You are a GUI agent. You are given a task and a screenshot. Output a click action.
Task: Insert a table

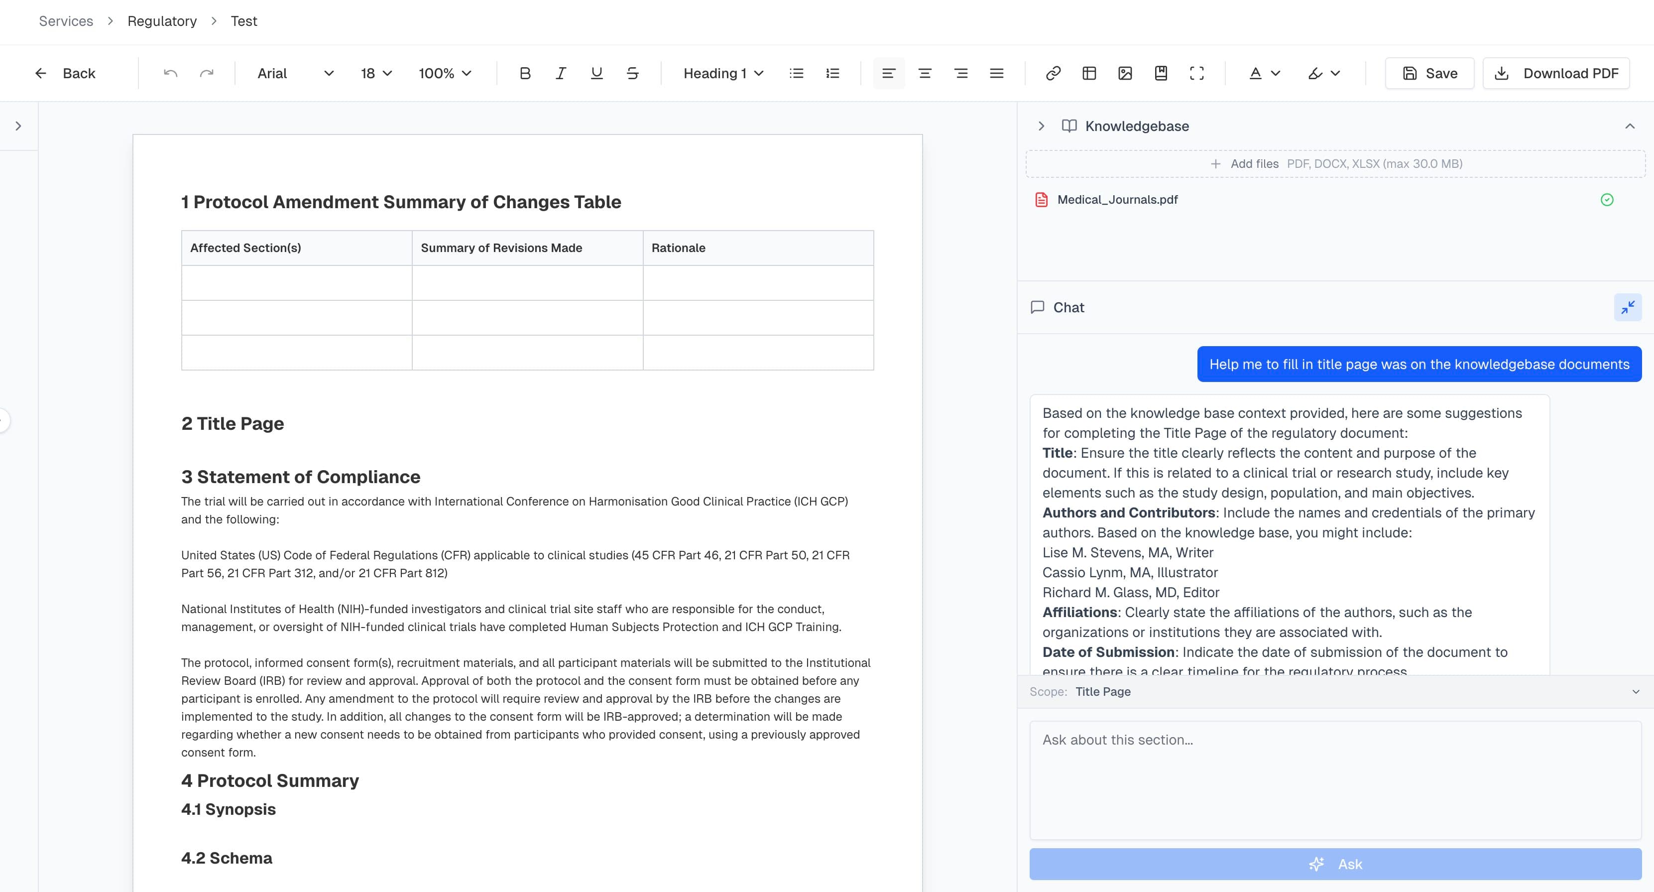point(1089,73)
